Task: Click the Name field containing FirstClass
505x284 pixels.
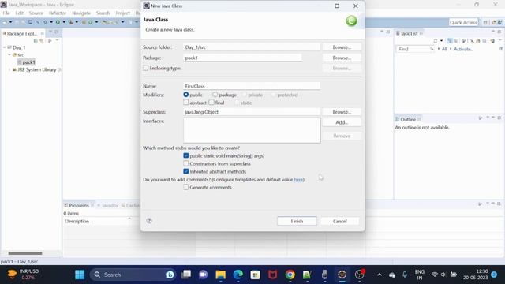Action: point(252,86)
